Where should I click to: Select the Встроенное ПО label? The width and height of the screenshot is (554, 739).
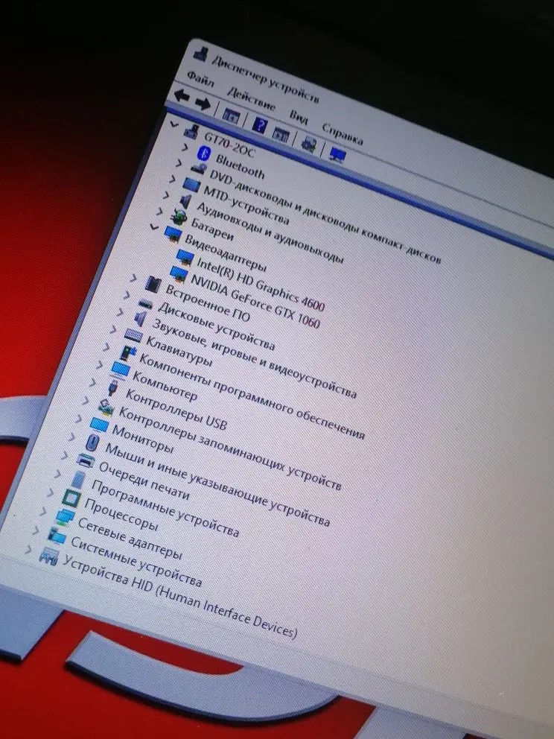[x=208, y=303]
